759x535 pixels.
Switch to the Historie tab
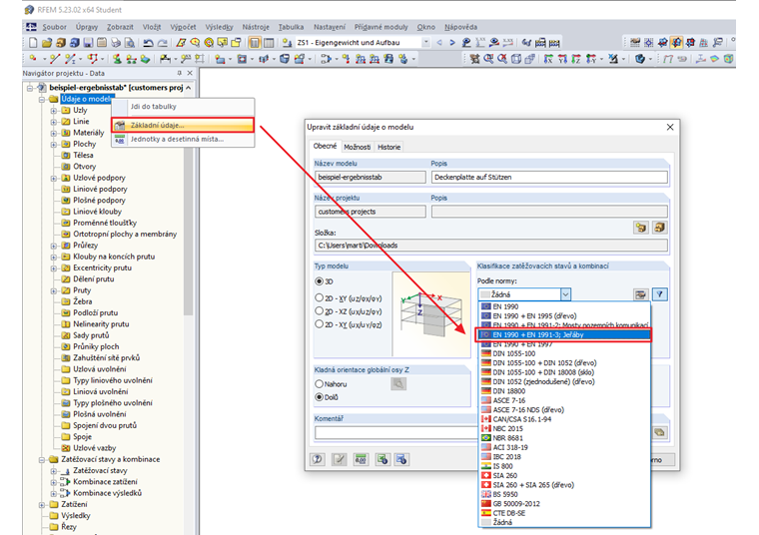click(x=388, y=147)
